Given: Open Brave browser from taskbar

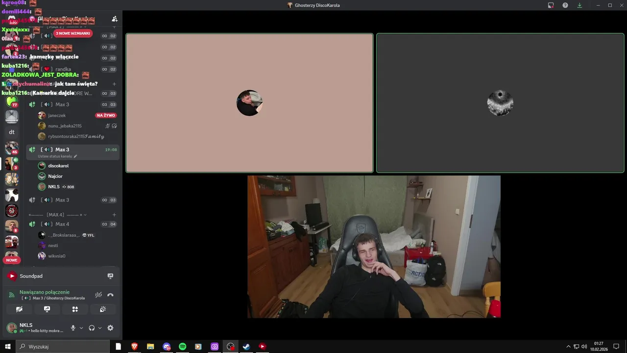Looking at the screenshot, I should coord(134,347).
